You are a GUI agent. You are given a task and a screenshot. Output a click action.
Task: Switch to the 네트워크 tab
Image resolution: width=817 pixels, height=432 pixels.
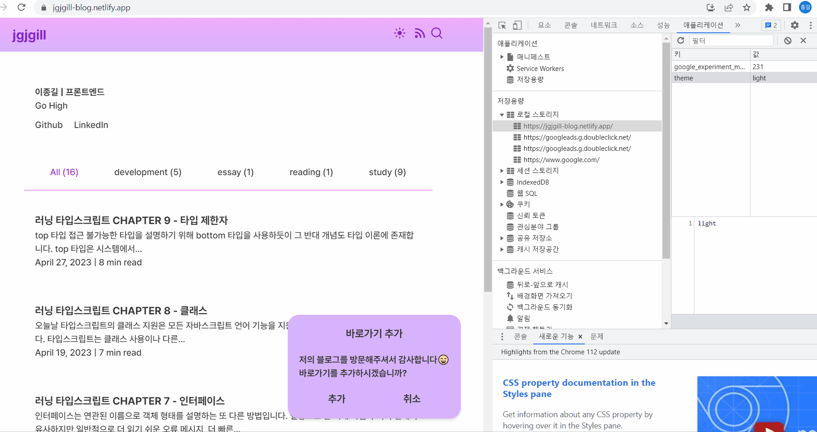tap(604, 26)
